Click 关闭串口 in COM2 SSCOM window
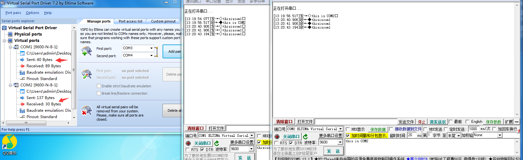 coord(291,137)
